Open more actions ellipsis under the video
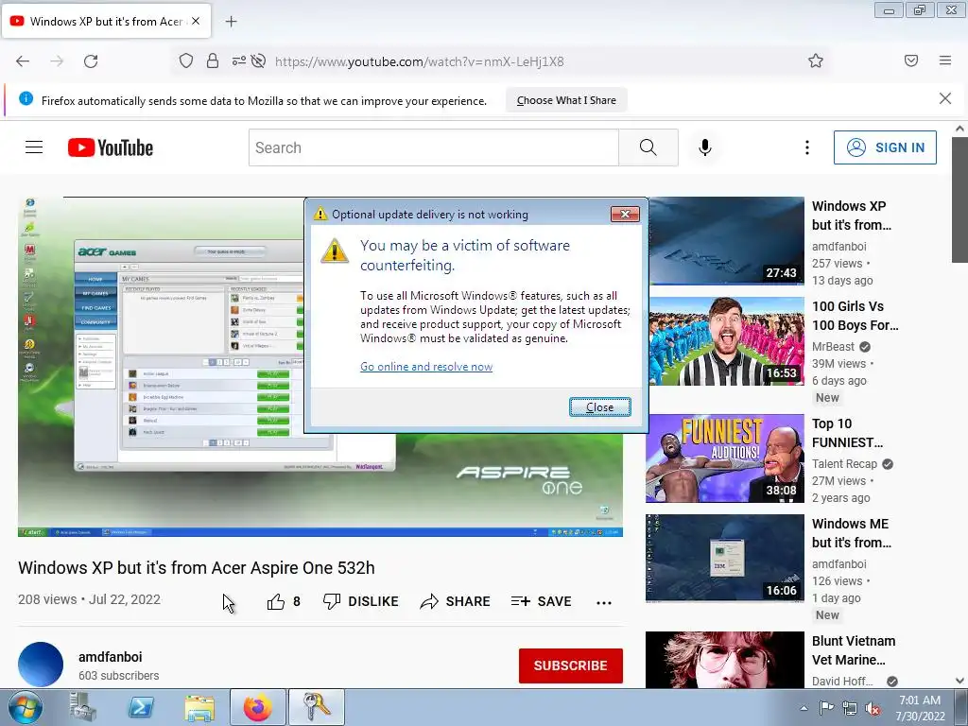The image size is (968, 726). (x=604, y=602)
